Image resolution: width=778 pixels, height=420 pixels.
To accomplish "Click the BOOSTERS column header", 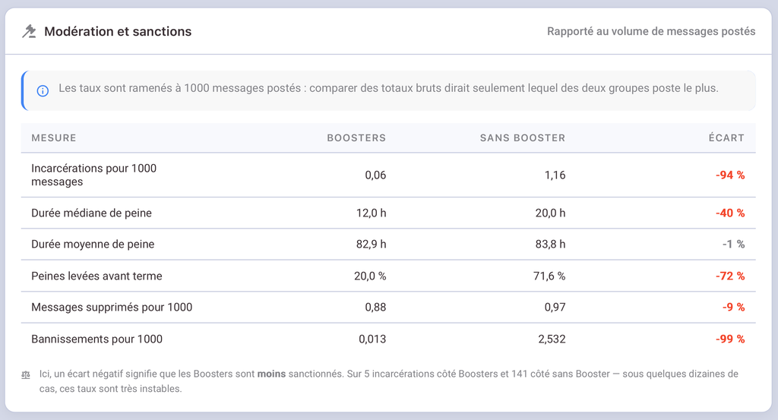I will pyautogui.click(x=356, y=138).
